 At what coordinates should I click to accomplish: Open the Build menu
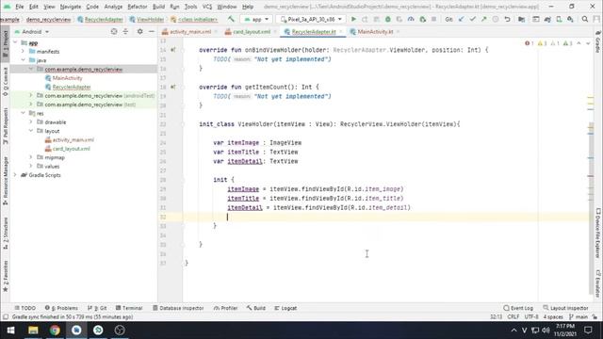pyautogui.click(x=158, y=7)
